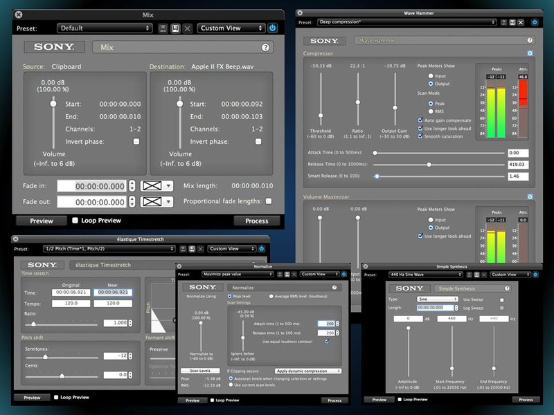Toggle the Volume Maximizer bypass icon
Viewport: 554px width, 415px height.
coord(530,196)
